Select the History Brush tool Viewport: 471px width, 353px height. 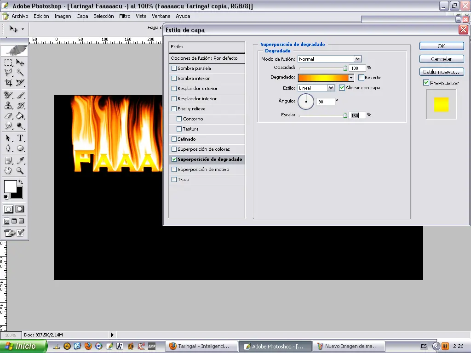(20, 105)
